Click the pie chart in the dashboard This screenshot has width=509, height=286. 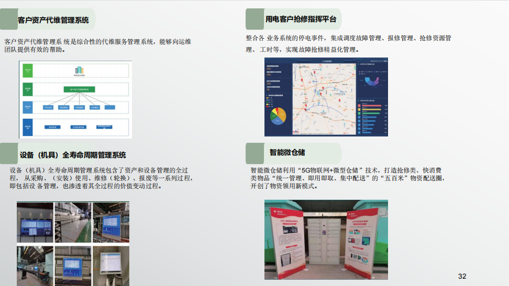(276, 116)
